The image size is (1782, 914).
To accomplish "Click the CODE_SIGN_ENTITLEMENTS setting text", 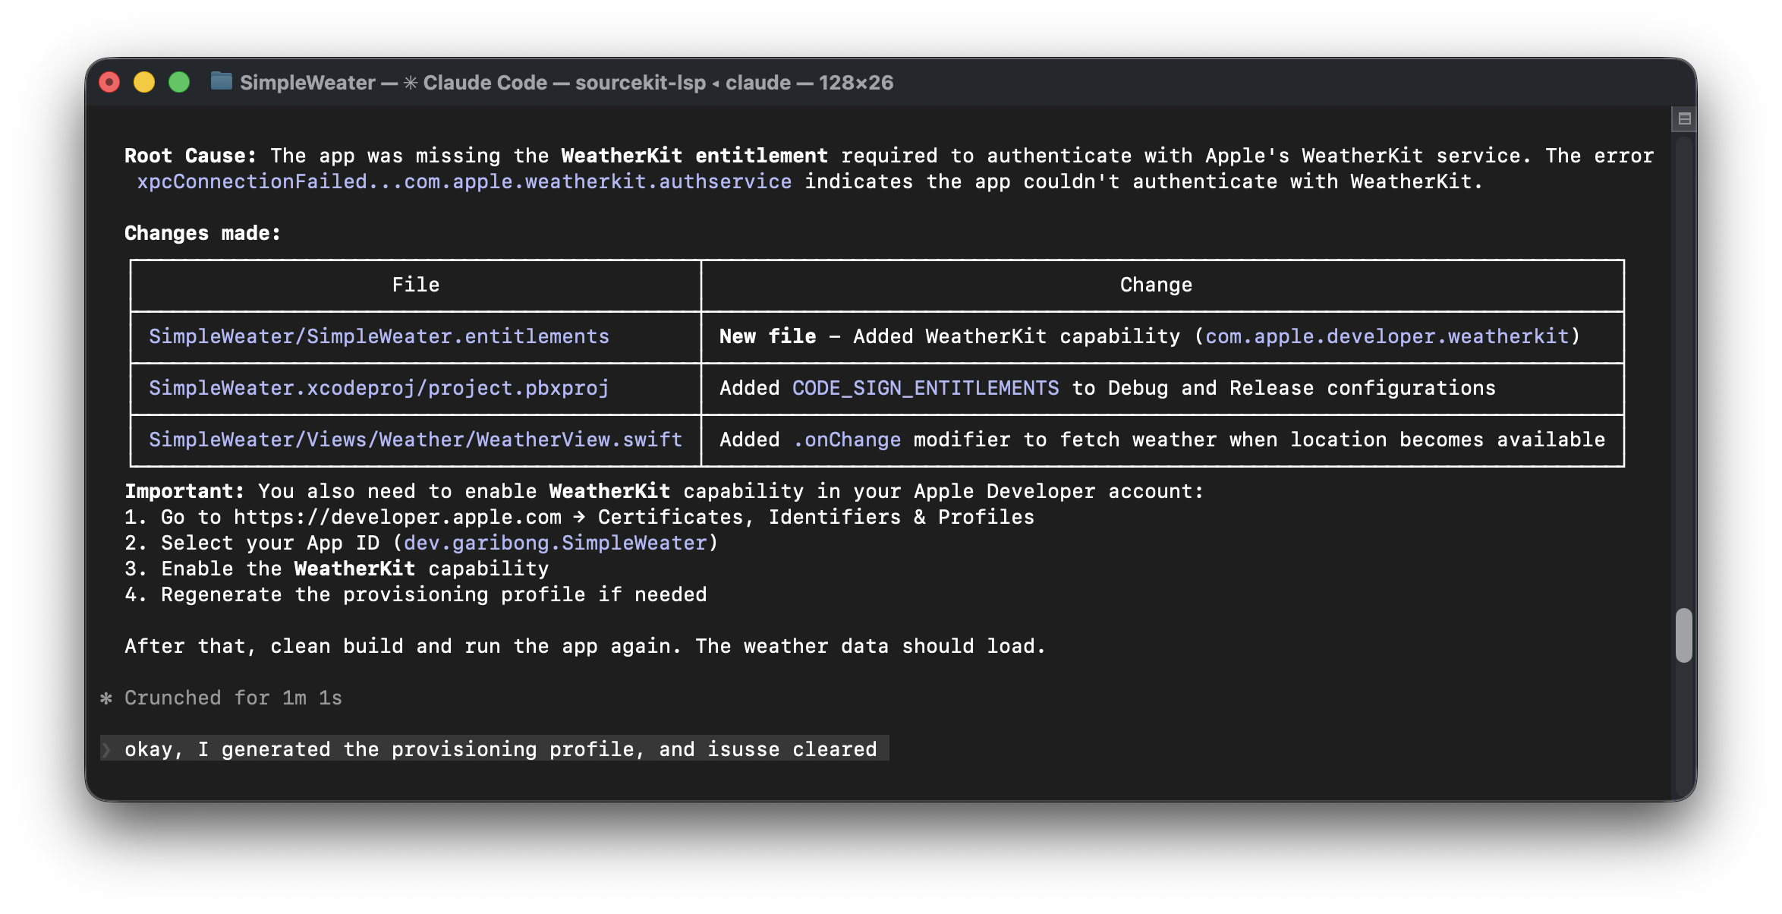I will tap(925, 388).
